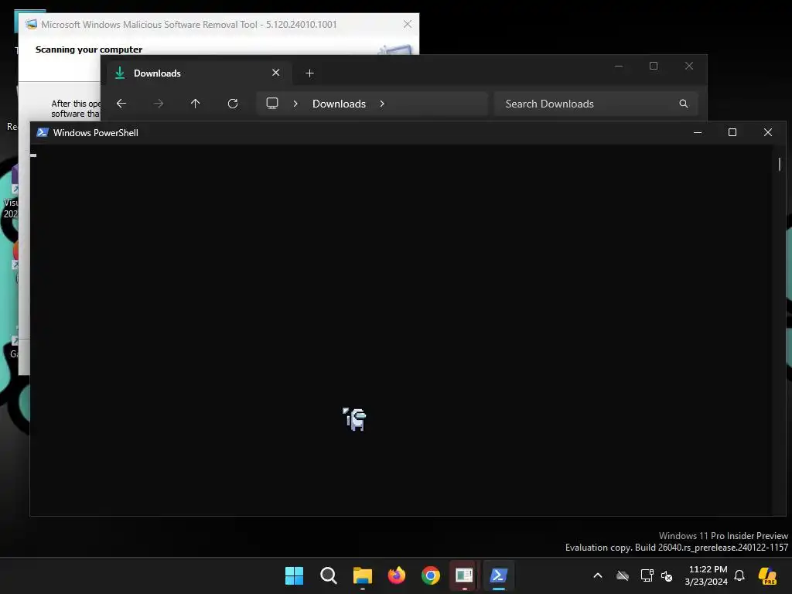This screenshot has width=792, height=594.
Task: Click the magnifier icon in Search Downloads box
Action: [684, 104]
